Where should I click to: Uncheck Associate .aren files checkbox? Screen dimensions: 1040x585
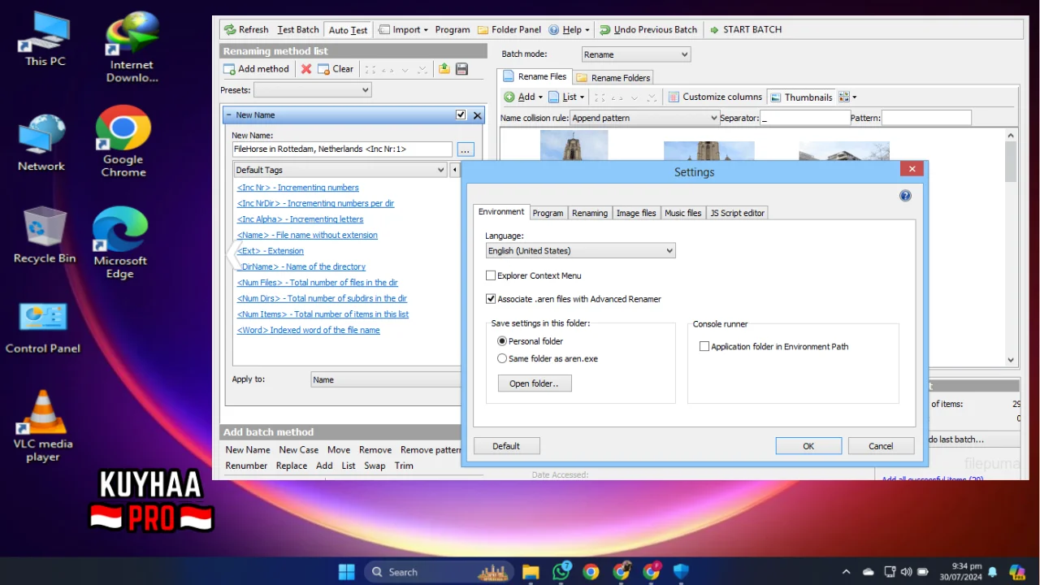491,299
